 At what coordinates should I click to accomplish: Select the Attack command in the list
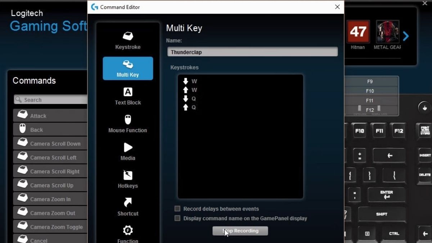pyautogui.click(x=50, y=116)
